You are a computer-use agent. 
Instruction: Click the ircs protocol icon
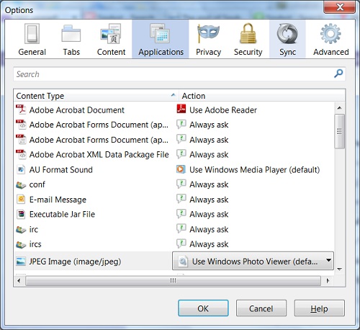click(x=21, y=244)
